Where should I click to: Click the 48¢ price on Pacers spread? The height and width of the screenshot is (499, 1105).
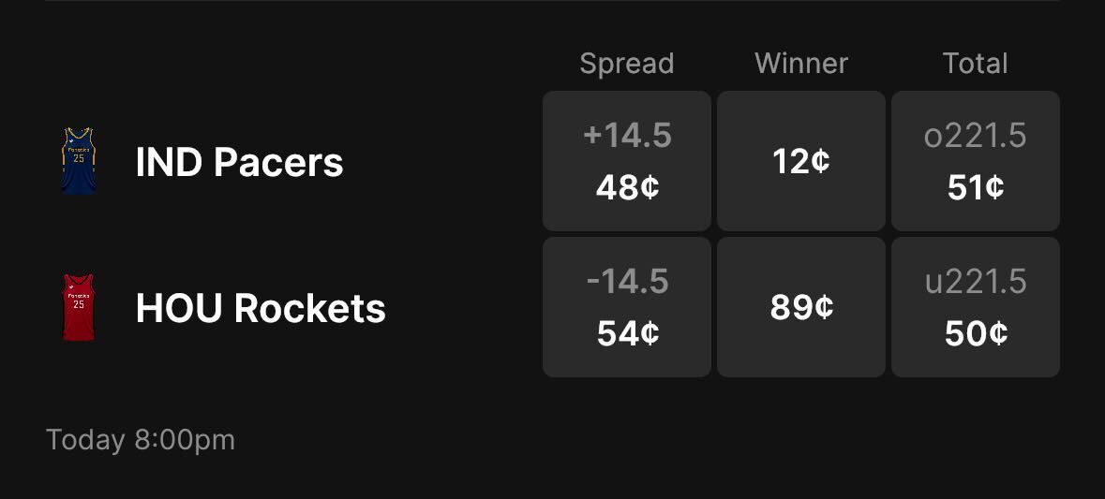(627, 187)
